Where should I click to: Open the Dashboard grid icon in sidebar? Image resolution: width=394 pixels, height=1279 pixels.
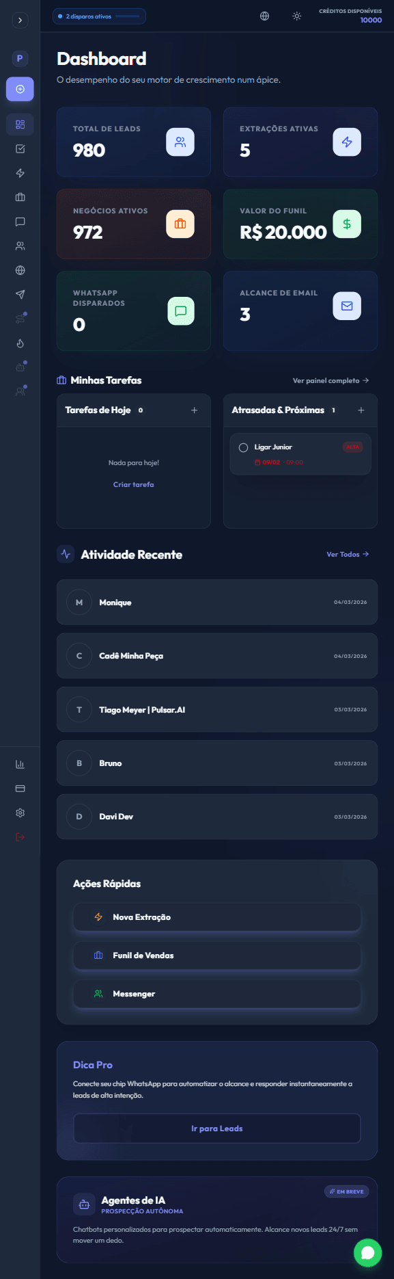pyautogui.click(x=20, y=124)
